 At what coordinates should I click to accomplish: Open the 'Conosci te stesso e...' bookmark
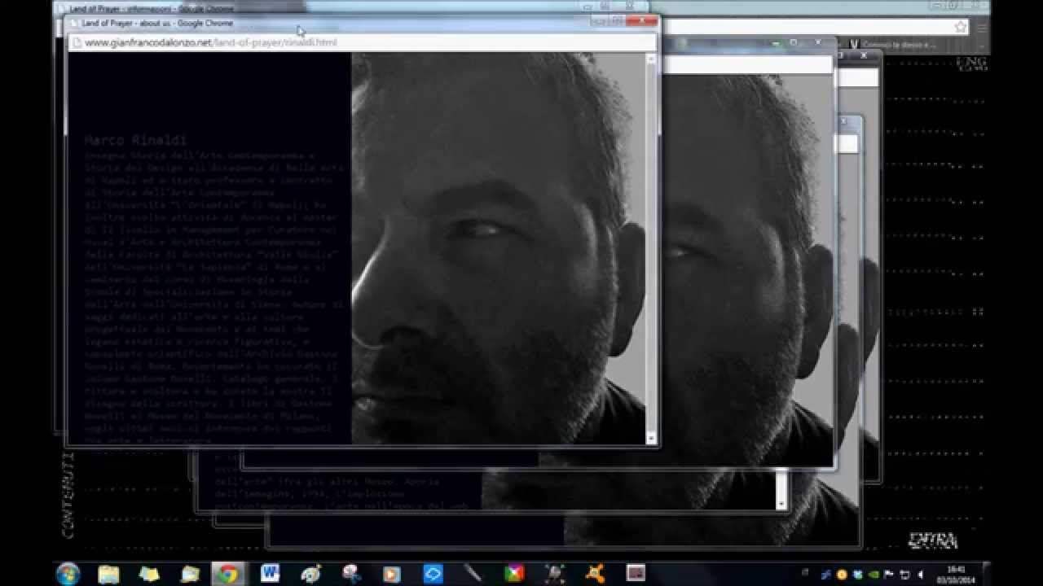click(892, 45)
